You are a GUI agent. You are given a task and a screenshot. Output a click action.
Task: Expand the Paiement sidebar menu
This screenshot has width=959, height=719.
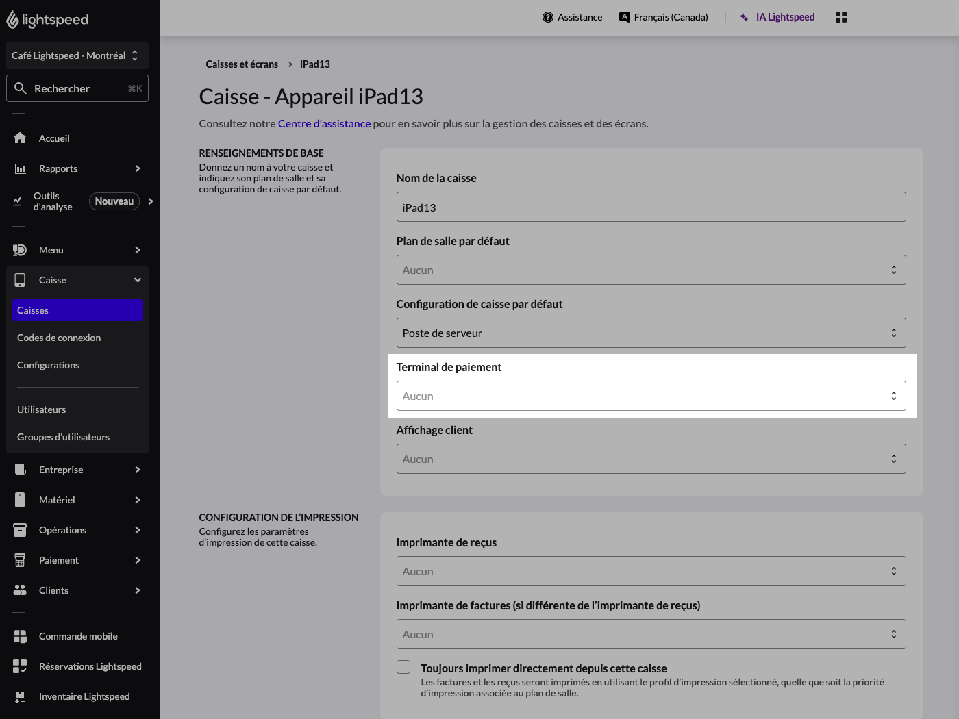pos(77,560)
